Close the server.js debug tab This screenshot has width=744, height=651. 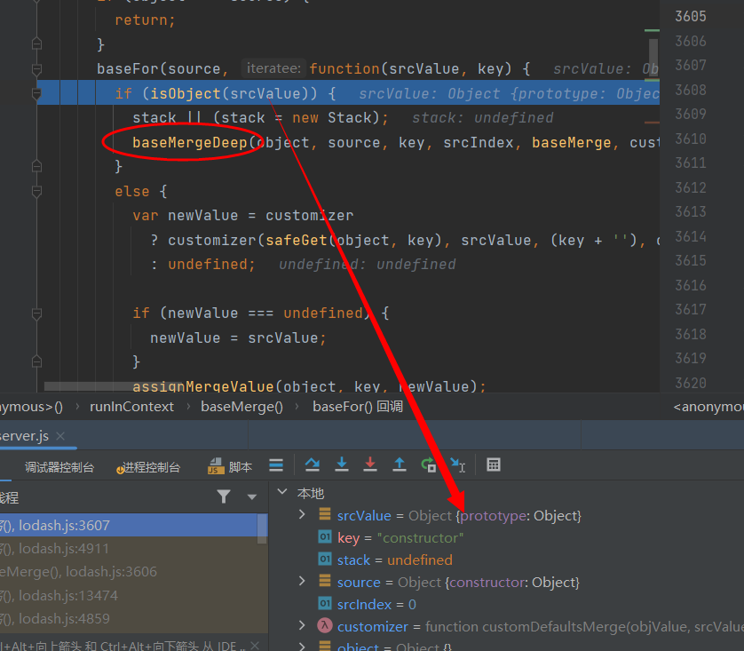coord(60,435)
